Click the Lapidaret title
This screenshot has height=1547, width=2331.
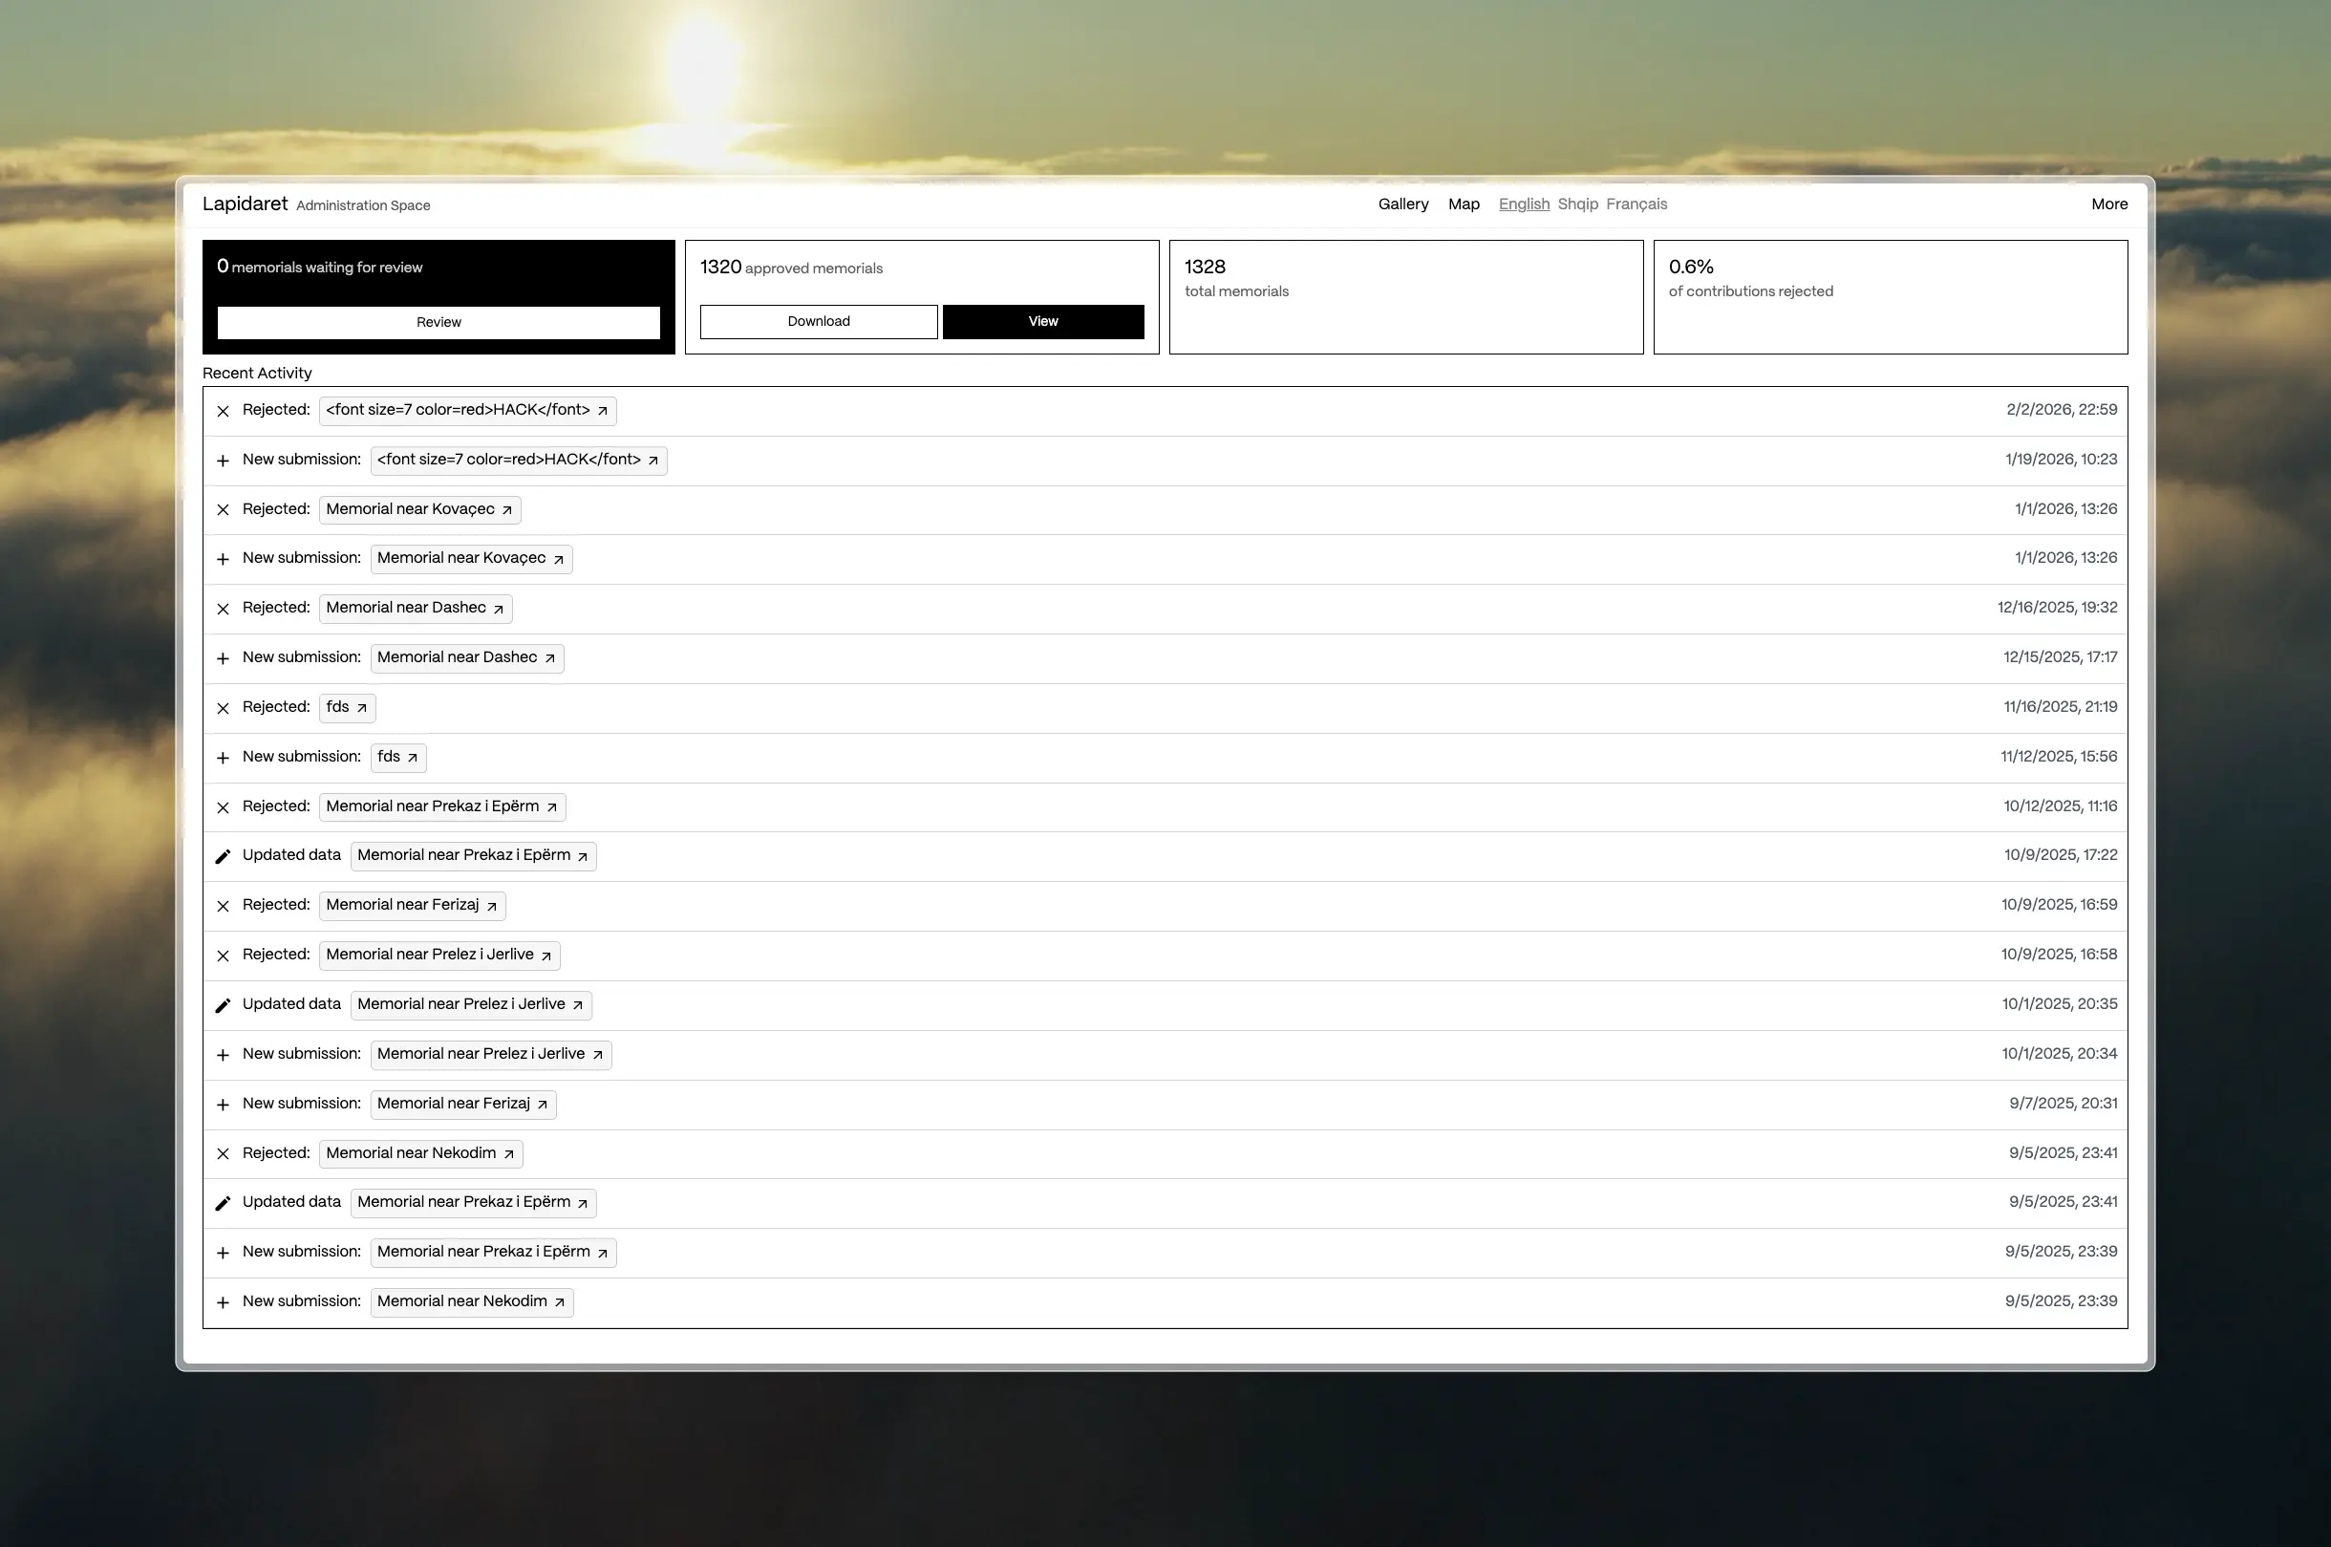click(x=246, y=204)
